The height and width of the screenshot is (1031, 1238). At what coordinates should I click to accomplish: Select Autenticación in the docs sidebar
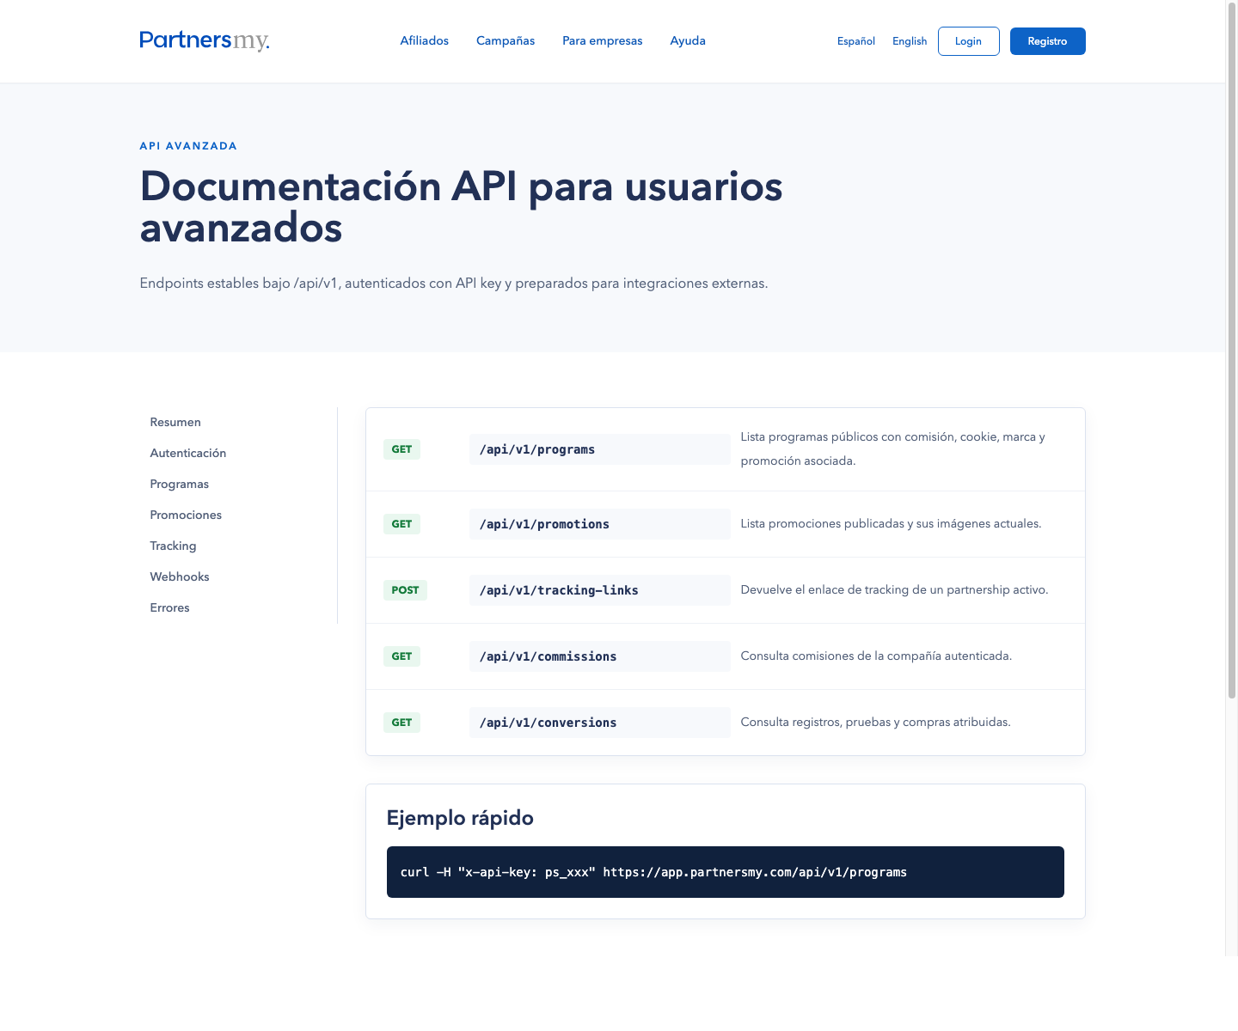[188, 453]
